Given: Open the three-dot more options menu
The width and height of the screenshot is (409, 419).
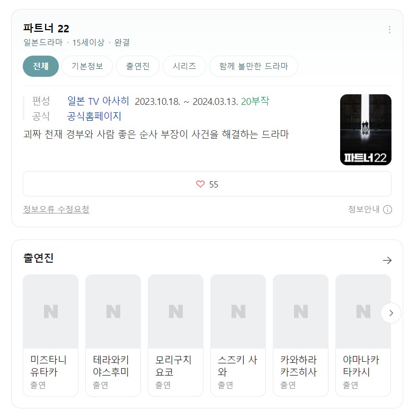Looking at the screenshot, I should click(389, 30).
